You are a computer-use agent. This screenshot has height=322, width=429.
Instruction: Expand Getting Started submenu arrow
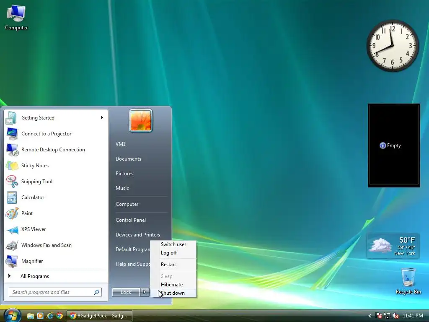[102, 118]
